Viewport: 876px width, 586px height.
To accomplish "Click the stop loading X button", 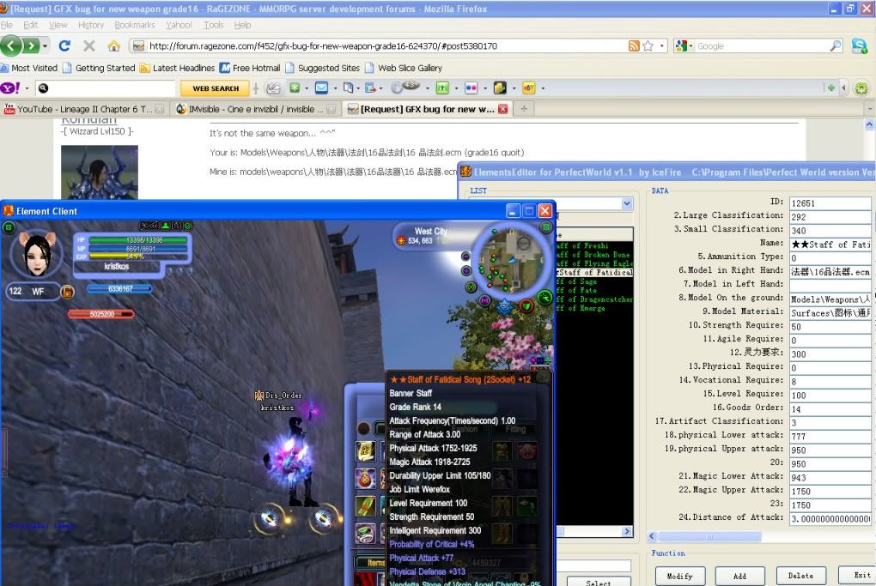I will pos(89,45).
